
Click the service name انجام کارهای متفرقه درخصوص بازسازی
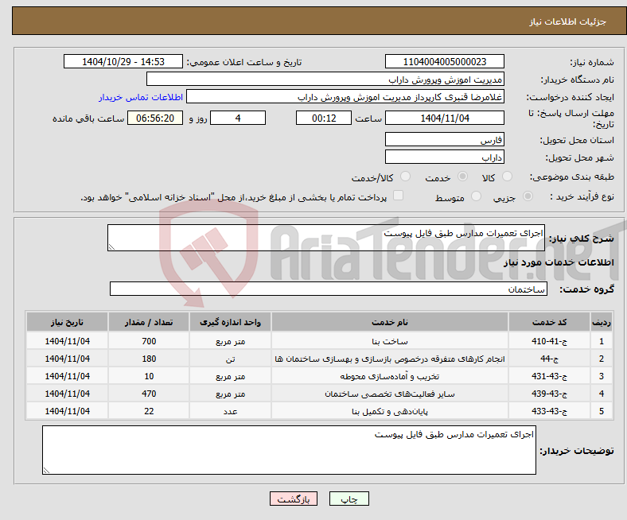389,359
